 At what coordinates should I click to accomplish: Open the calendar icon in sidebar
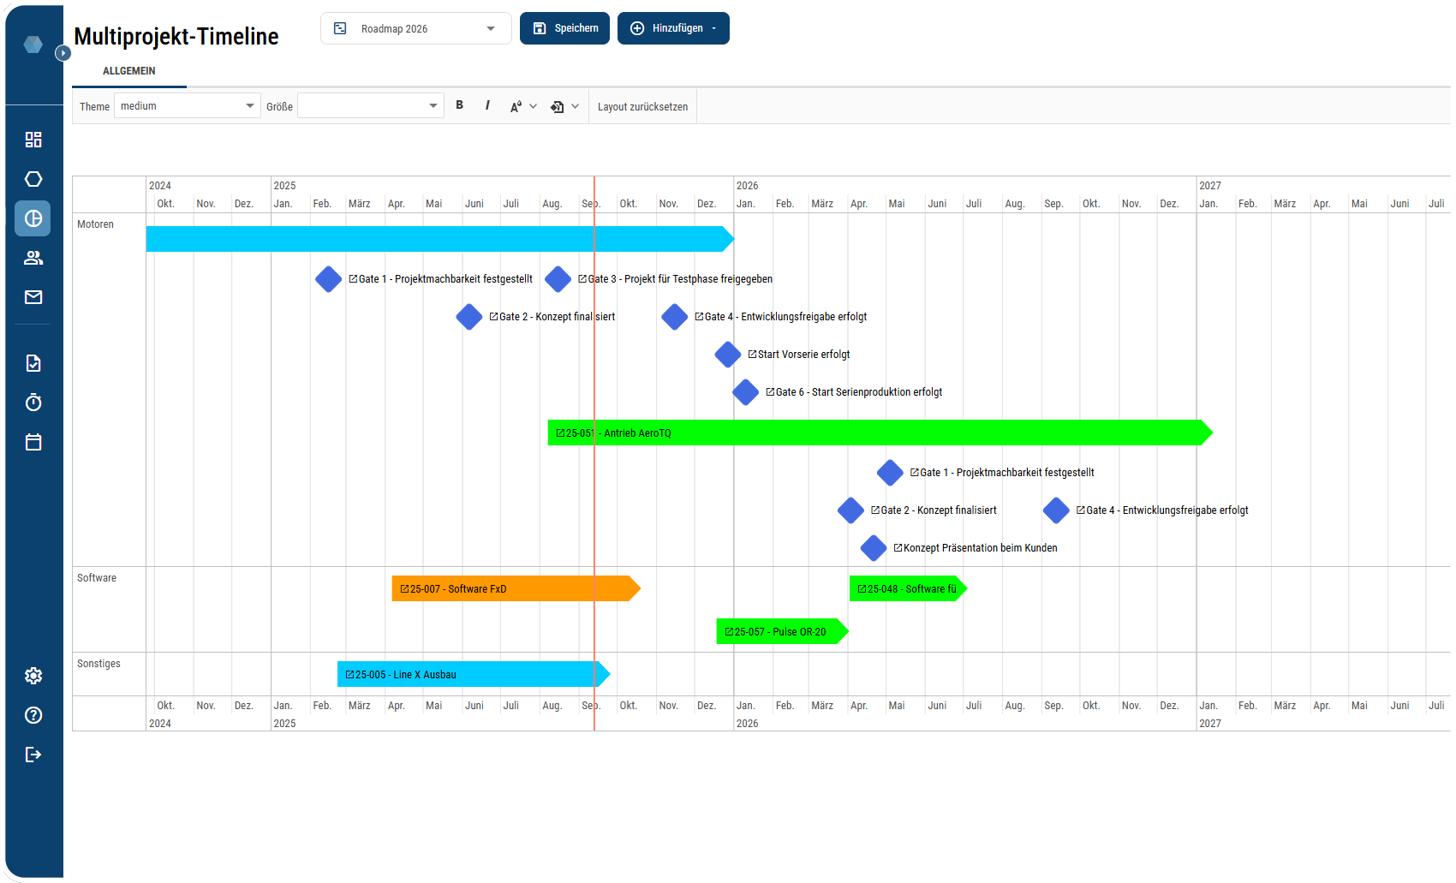(33, 442)
